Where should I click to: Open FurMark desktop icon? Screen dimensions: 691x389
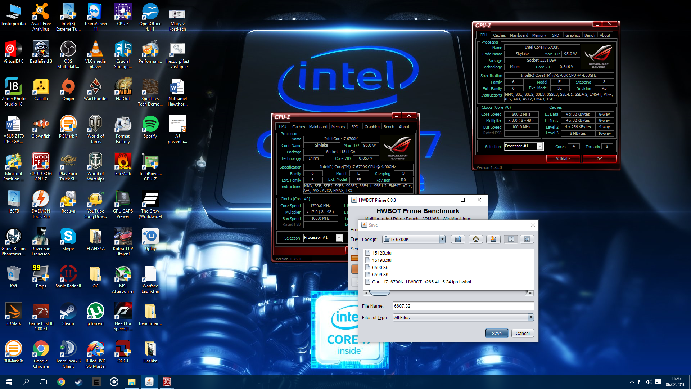point(123,164)
